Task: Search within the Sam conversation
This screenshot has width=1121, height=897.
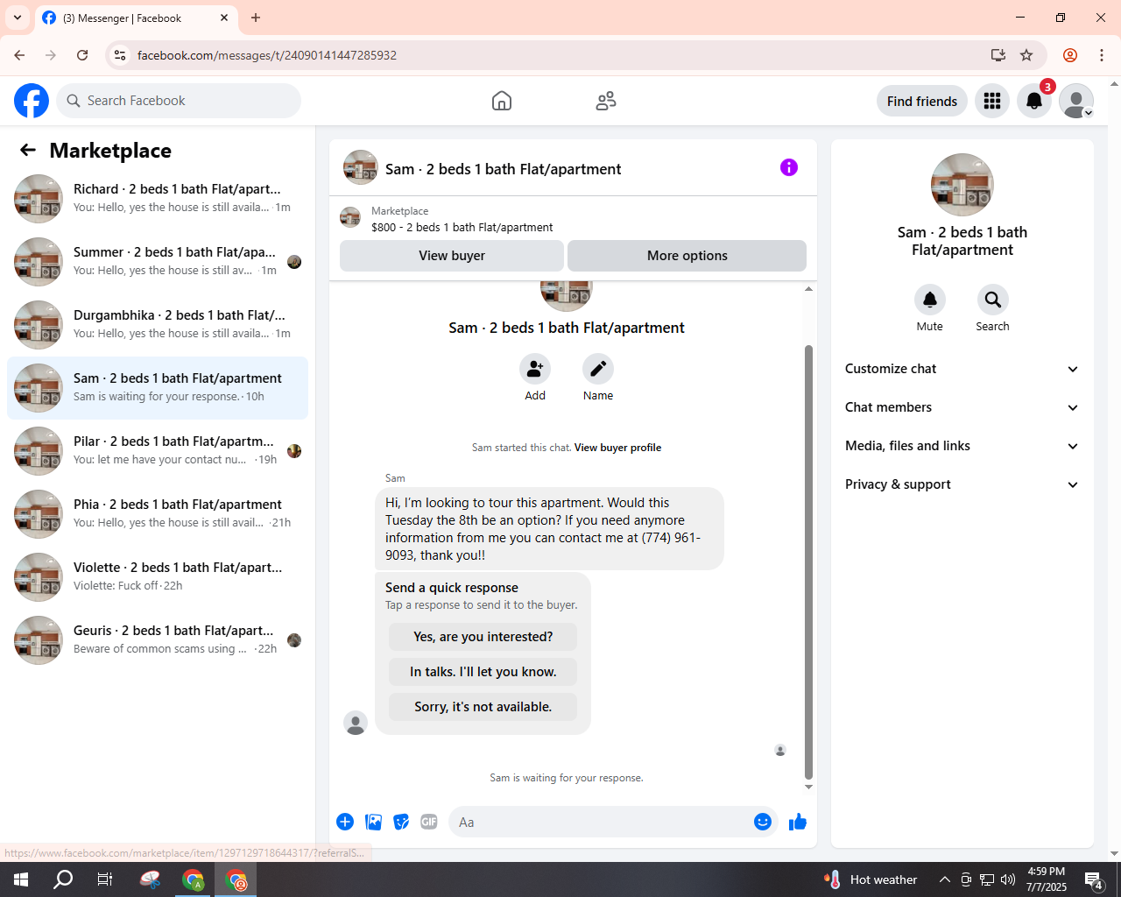Action: coord(993,300)
